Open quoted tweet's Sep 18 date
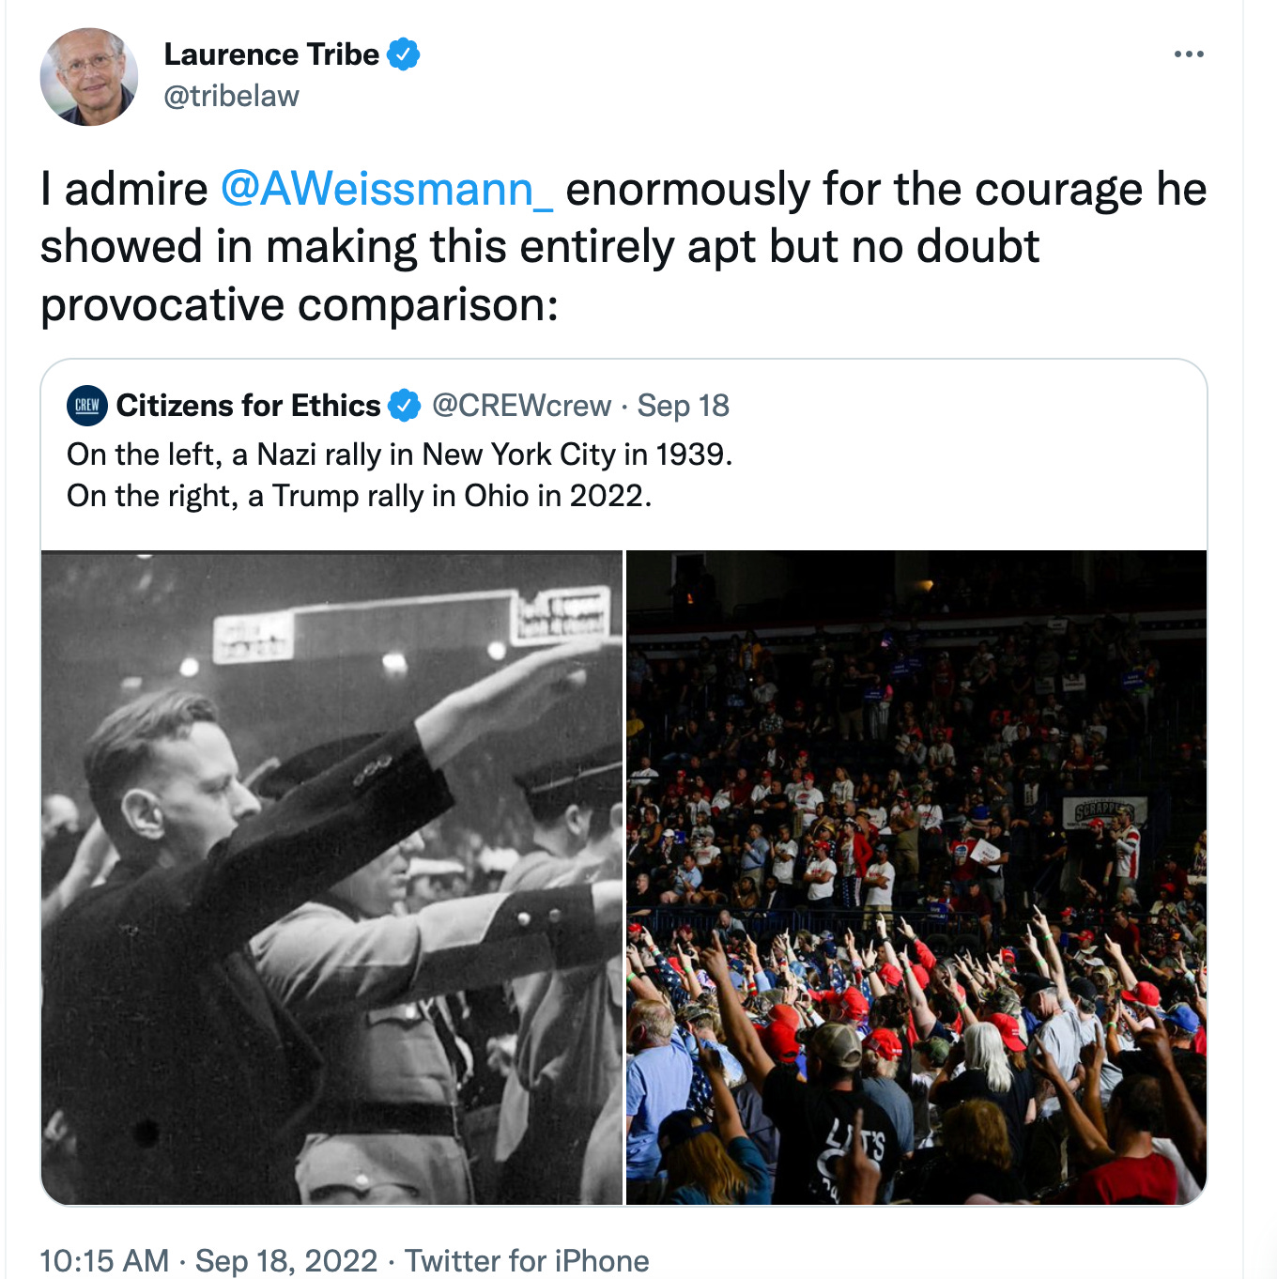The image size is (1277, 1279). [684, 406]
